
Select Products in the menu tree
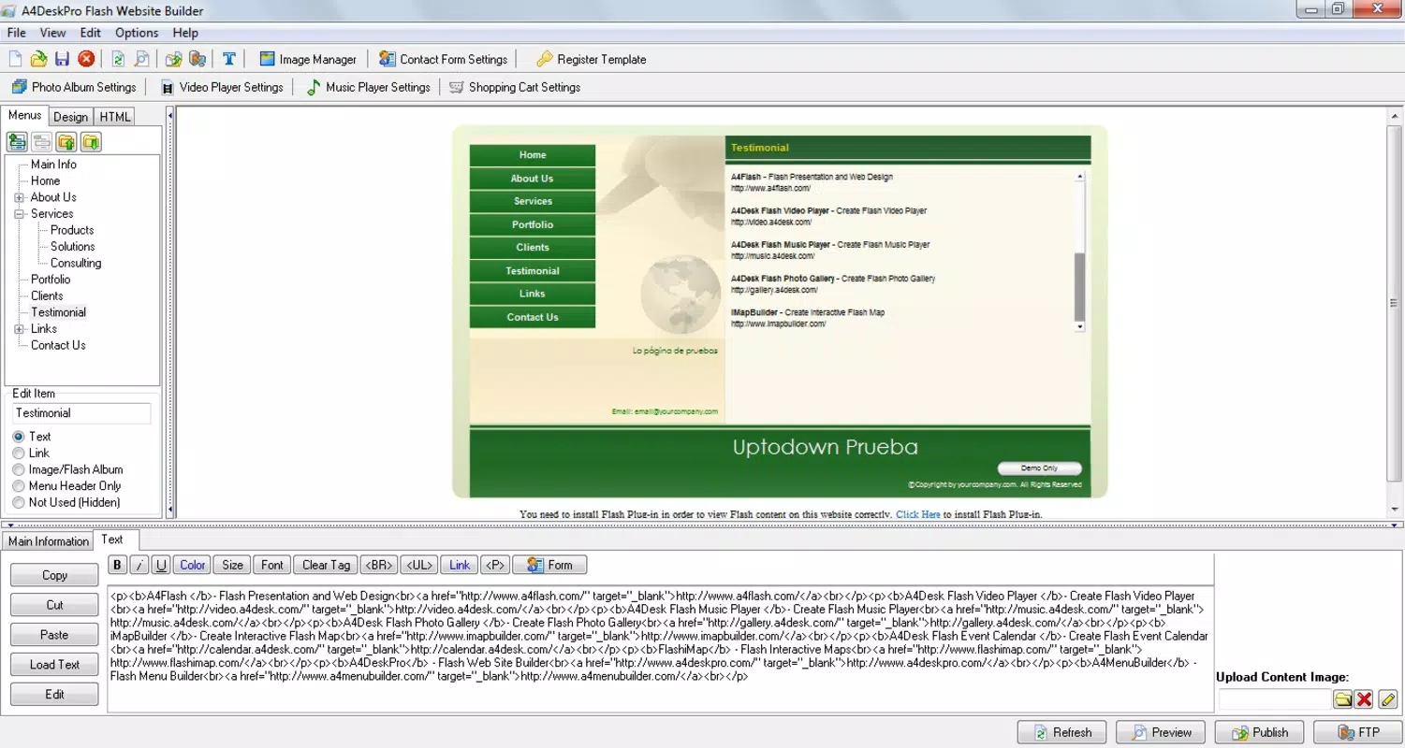point(72,230)
